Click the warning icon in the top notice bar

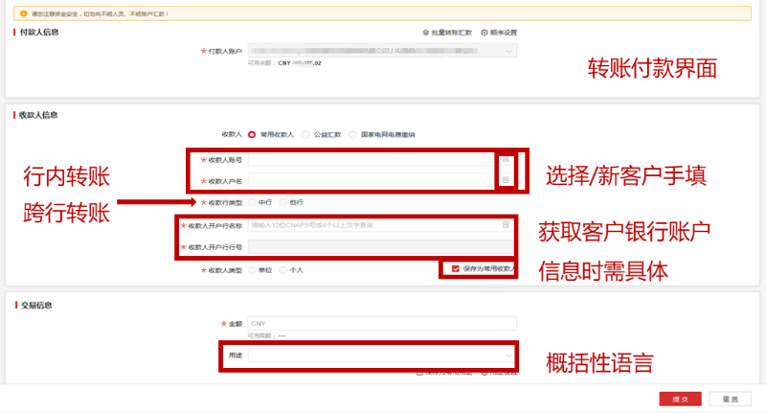tap(24, 14)
